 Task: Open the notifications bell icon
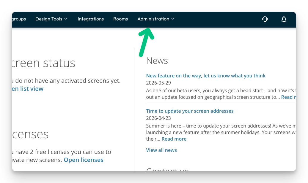click(284, 19)
